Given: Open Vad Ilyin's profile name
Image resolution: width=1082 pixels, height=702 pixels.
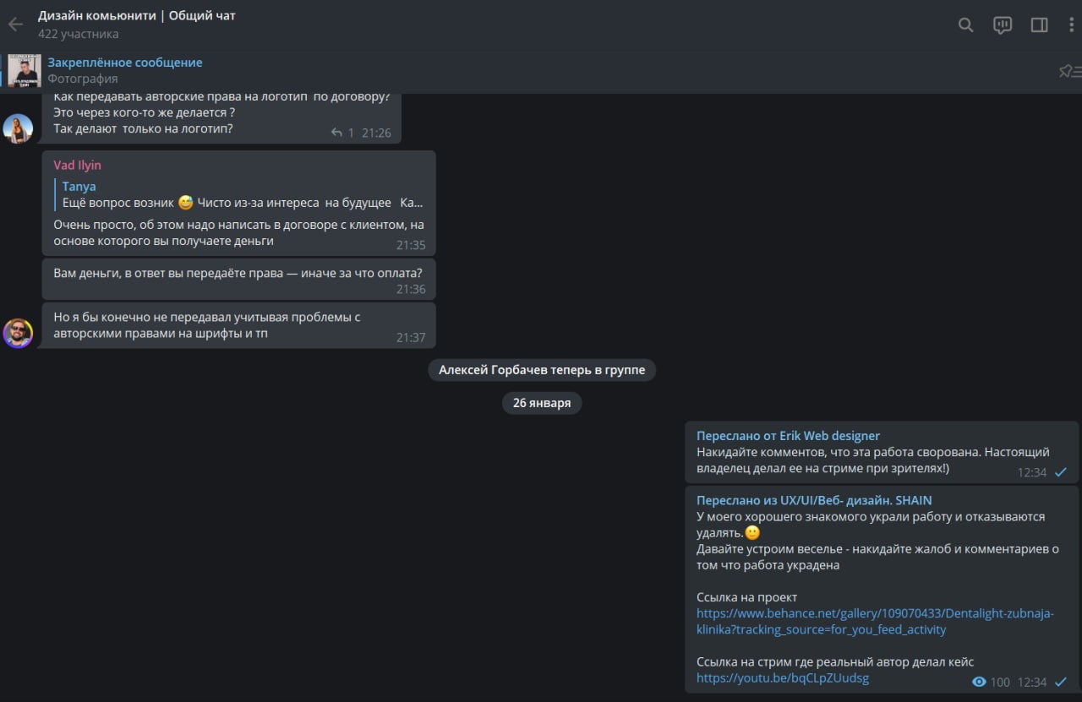Looking at the screenshot, I should tap(77, 166).
